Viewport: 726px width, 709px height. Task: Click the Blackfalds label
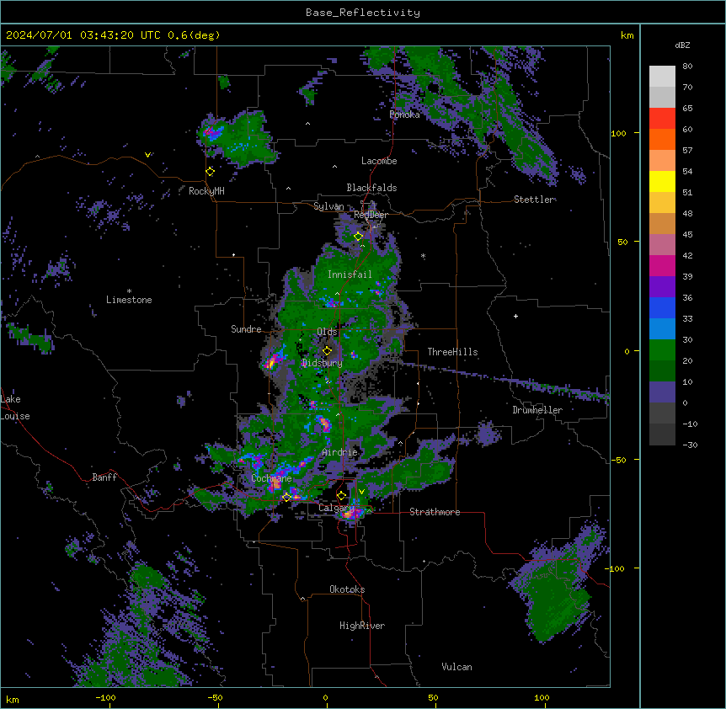click(x=371, y=188)
